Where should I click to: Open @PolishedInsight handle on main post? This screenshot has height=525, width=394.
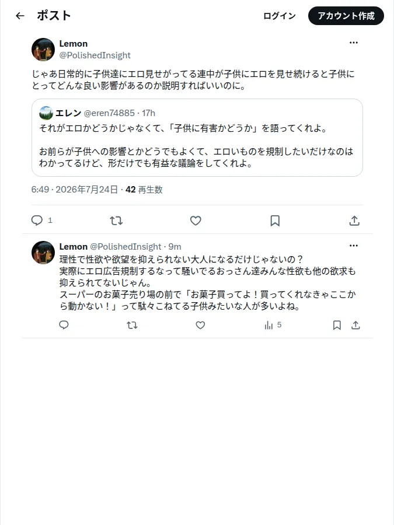tap(95, 55)
